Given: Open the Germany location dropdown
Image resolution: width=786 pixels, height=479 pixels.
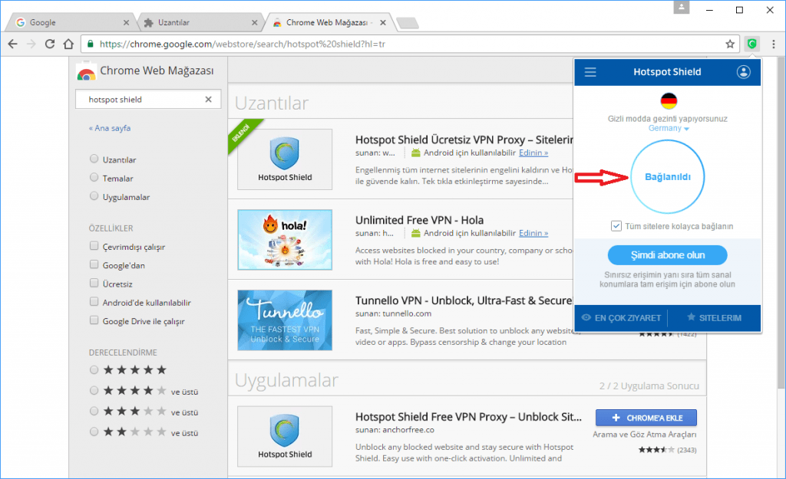Looking at the screenshot, I should [x=667, y=128].
